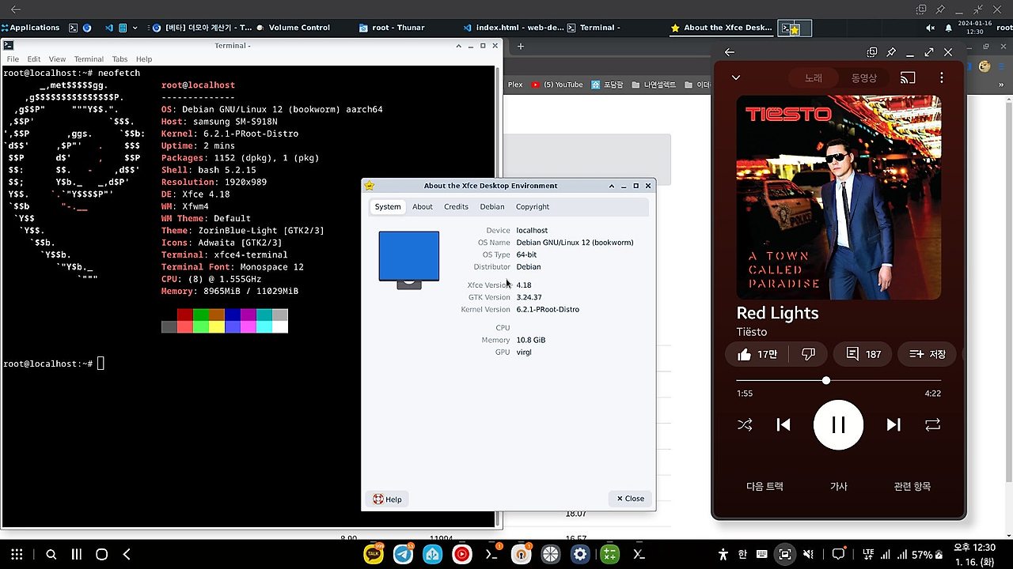The image size is (1013, 569).
Task: Select the About the Xfce Desktop task button
Action: [x=722, y=28]
